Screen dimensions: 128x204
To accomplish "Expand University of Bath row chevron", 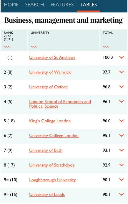I will [x=122, y=150].
